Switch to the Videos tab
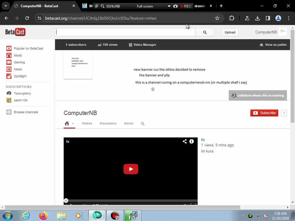 coord(87,123)
